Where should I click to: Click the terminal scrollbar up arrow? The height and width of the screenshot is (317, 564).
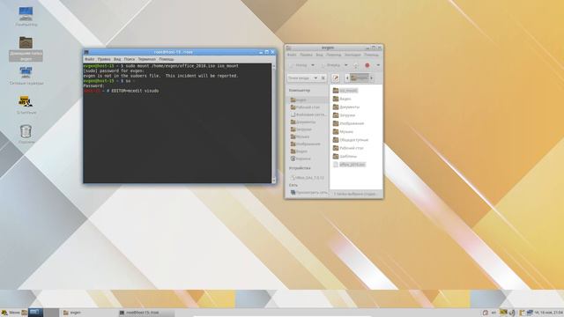point(274,67)
